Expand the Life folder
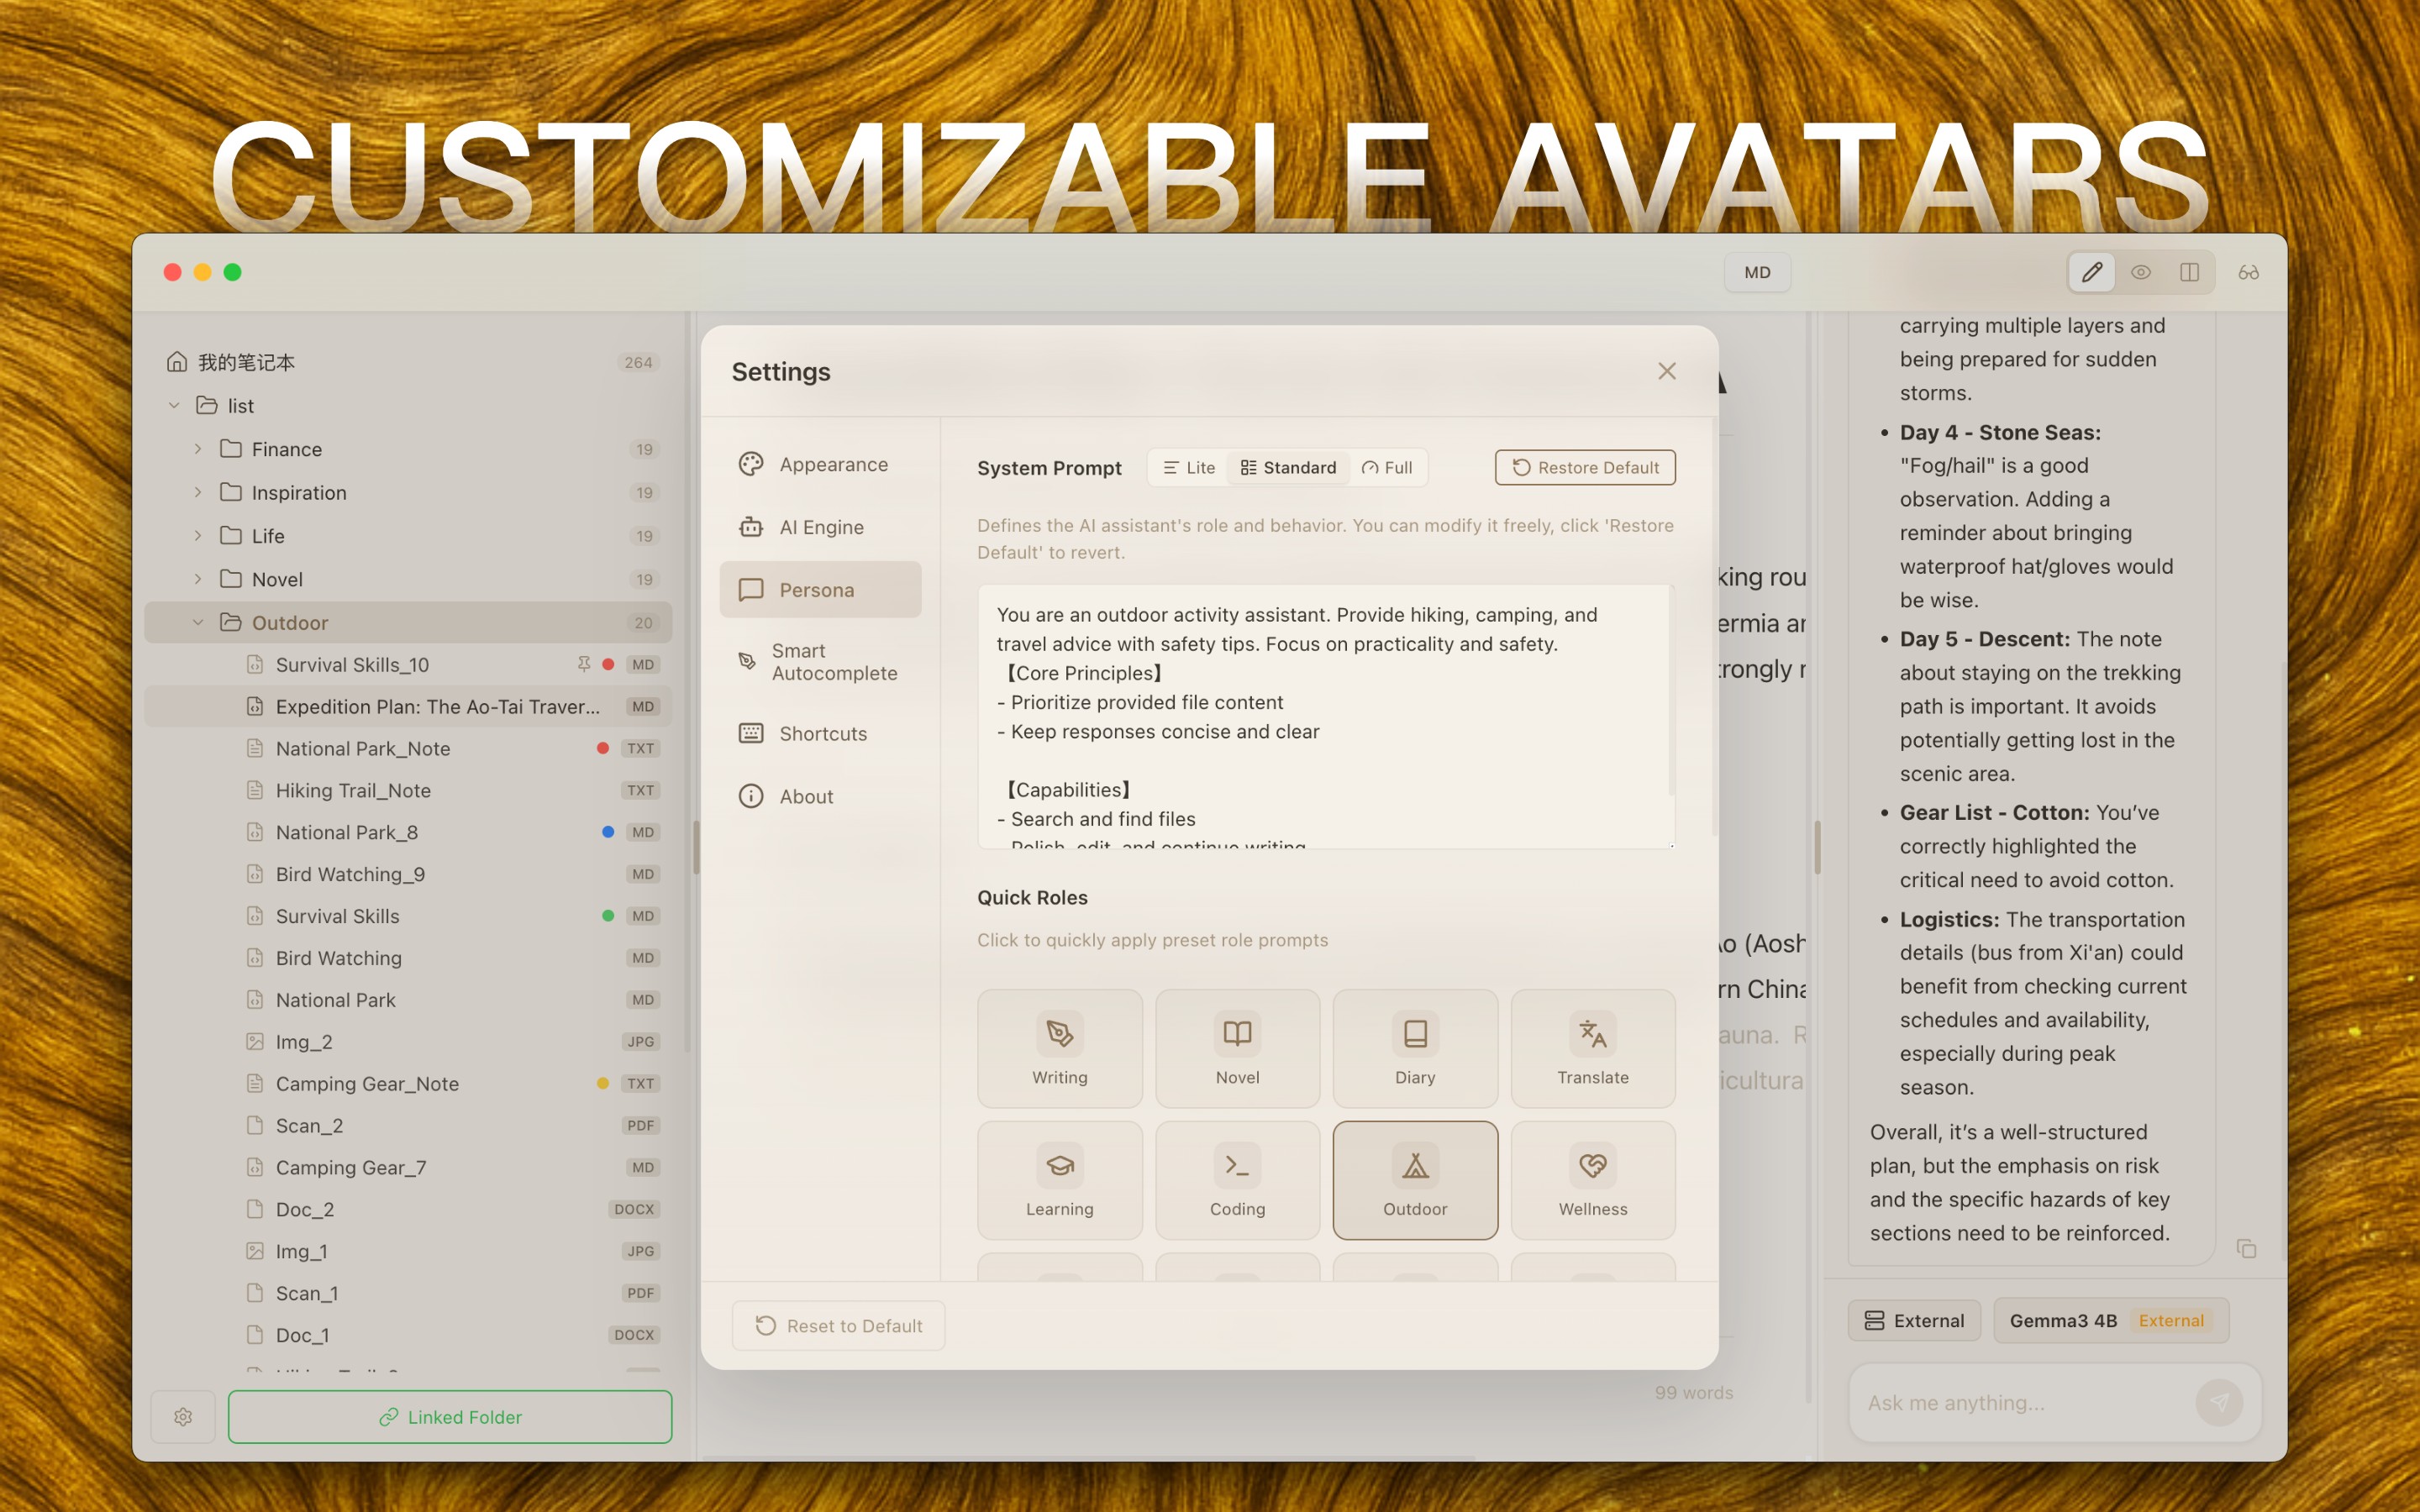 [x=198, y=535]
